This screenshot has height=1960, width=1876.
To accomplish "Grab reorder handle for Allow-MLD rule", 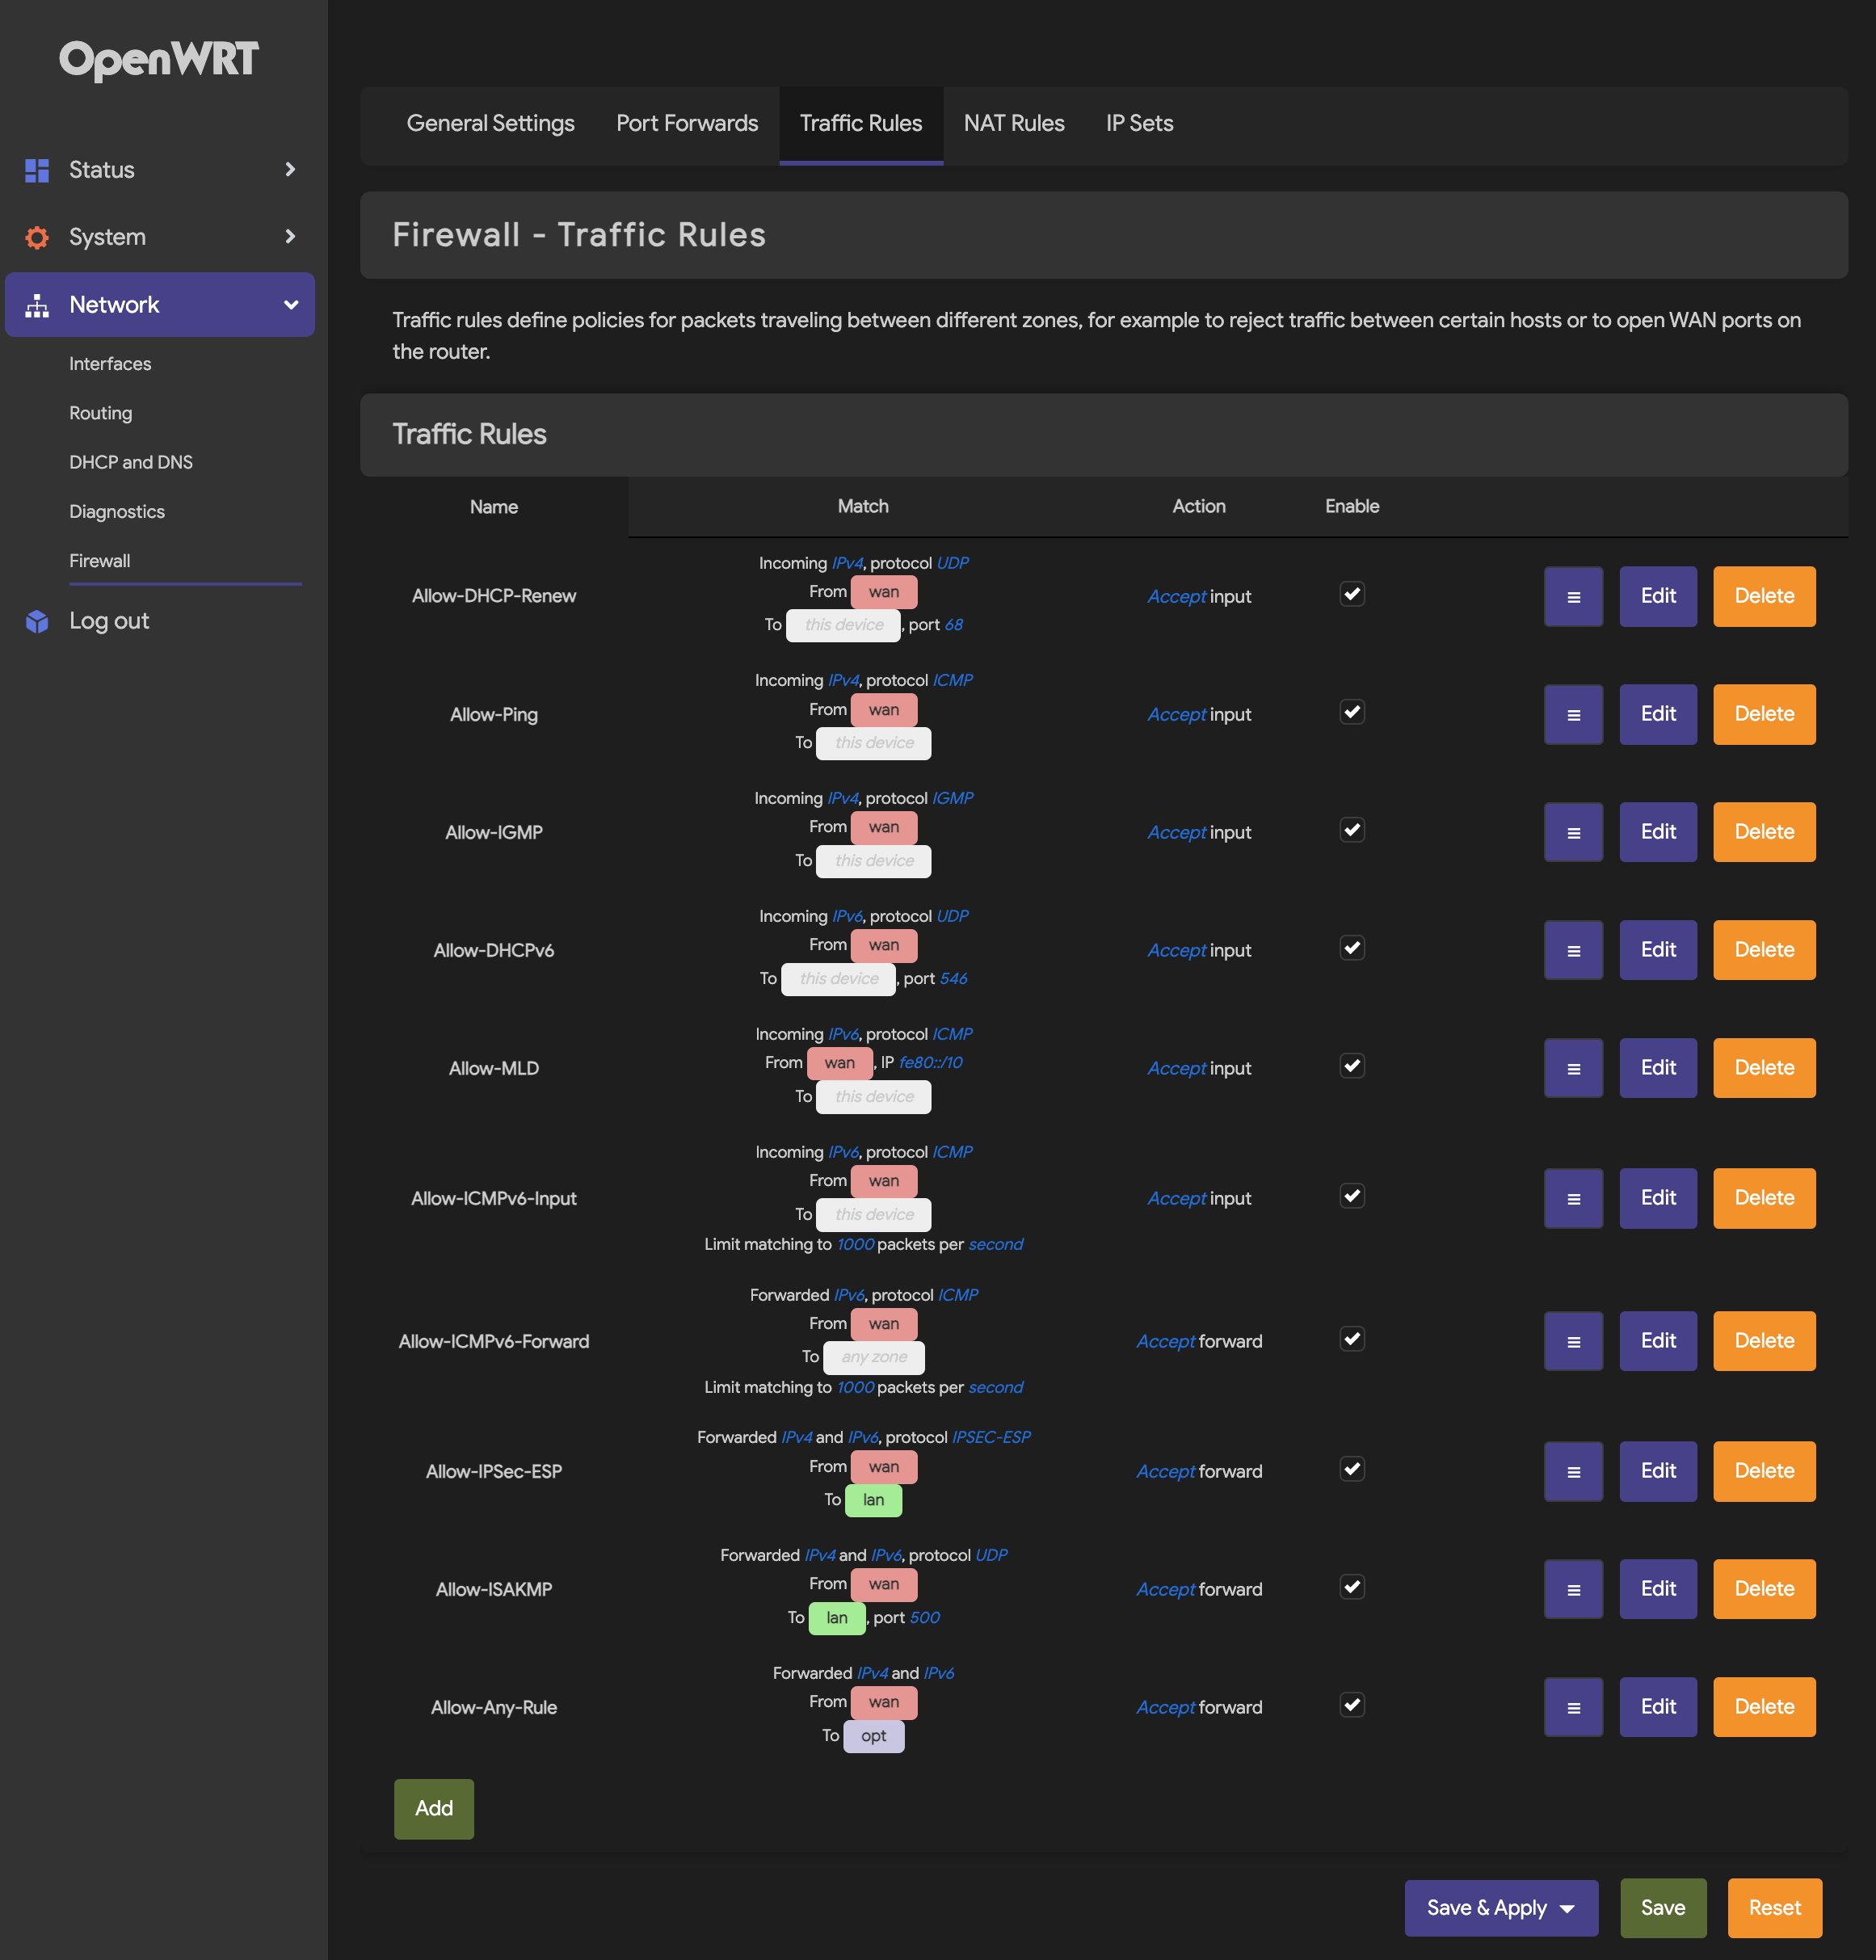I will point(1573,1068).
